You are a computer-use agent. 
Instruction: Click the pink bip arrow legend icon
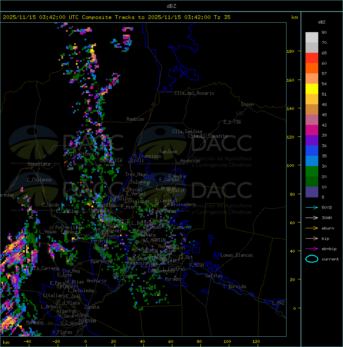[x=312, y=238]
